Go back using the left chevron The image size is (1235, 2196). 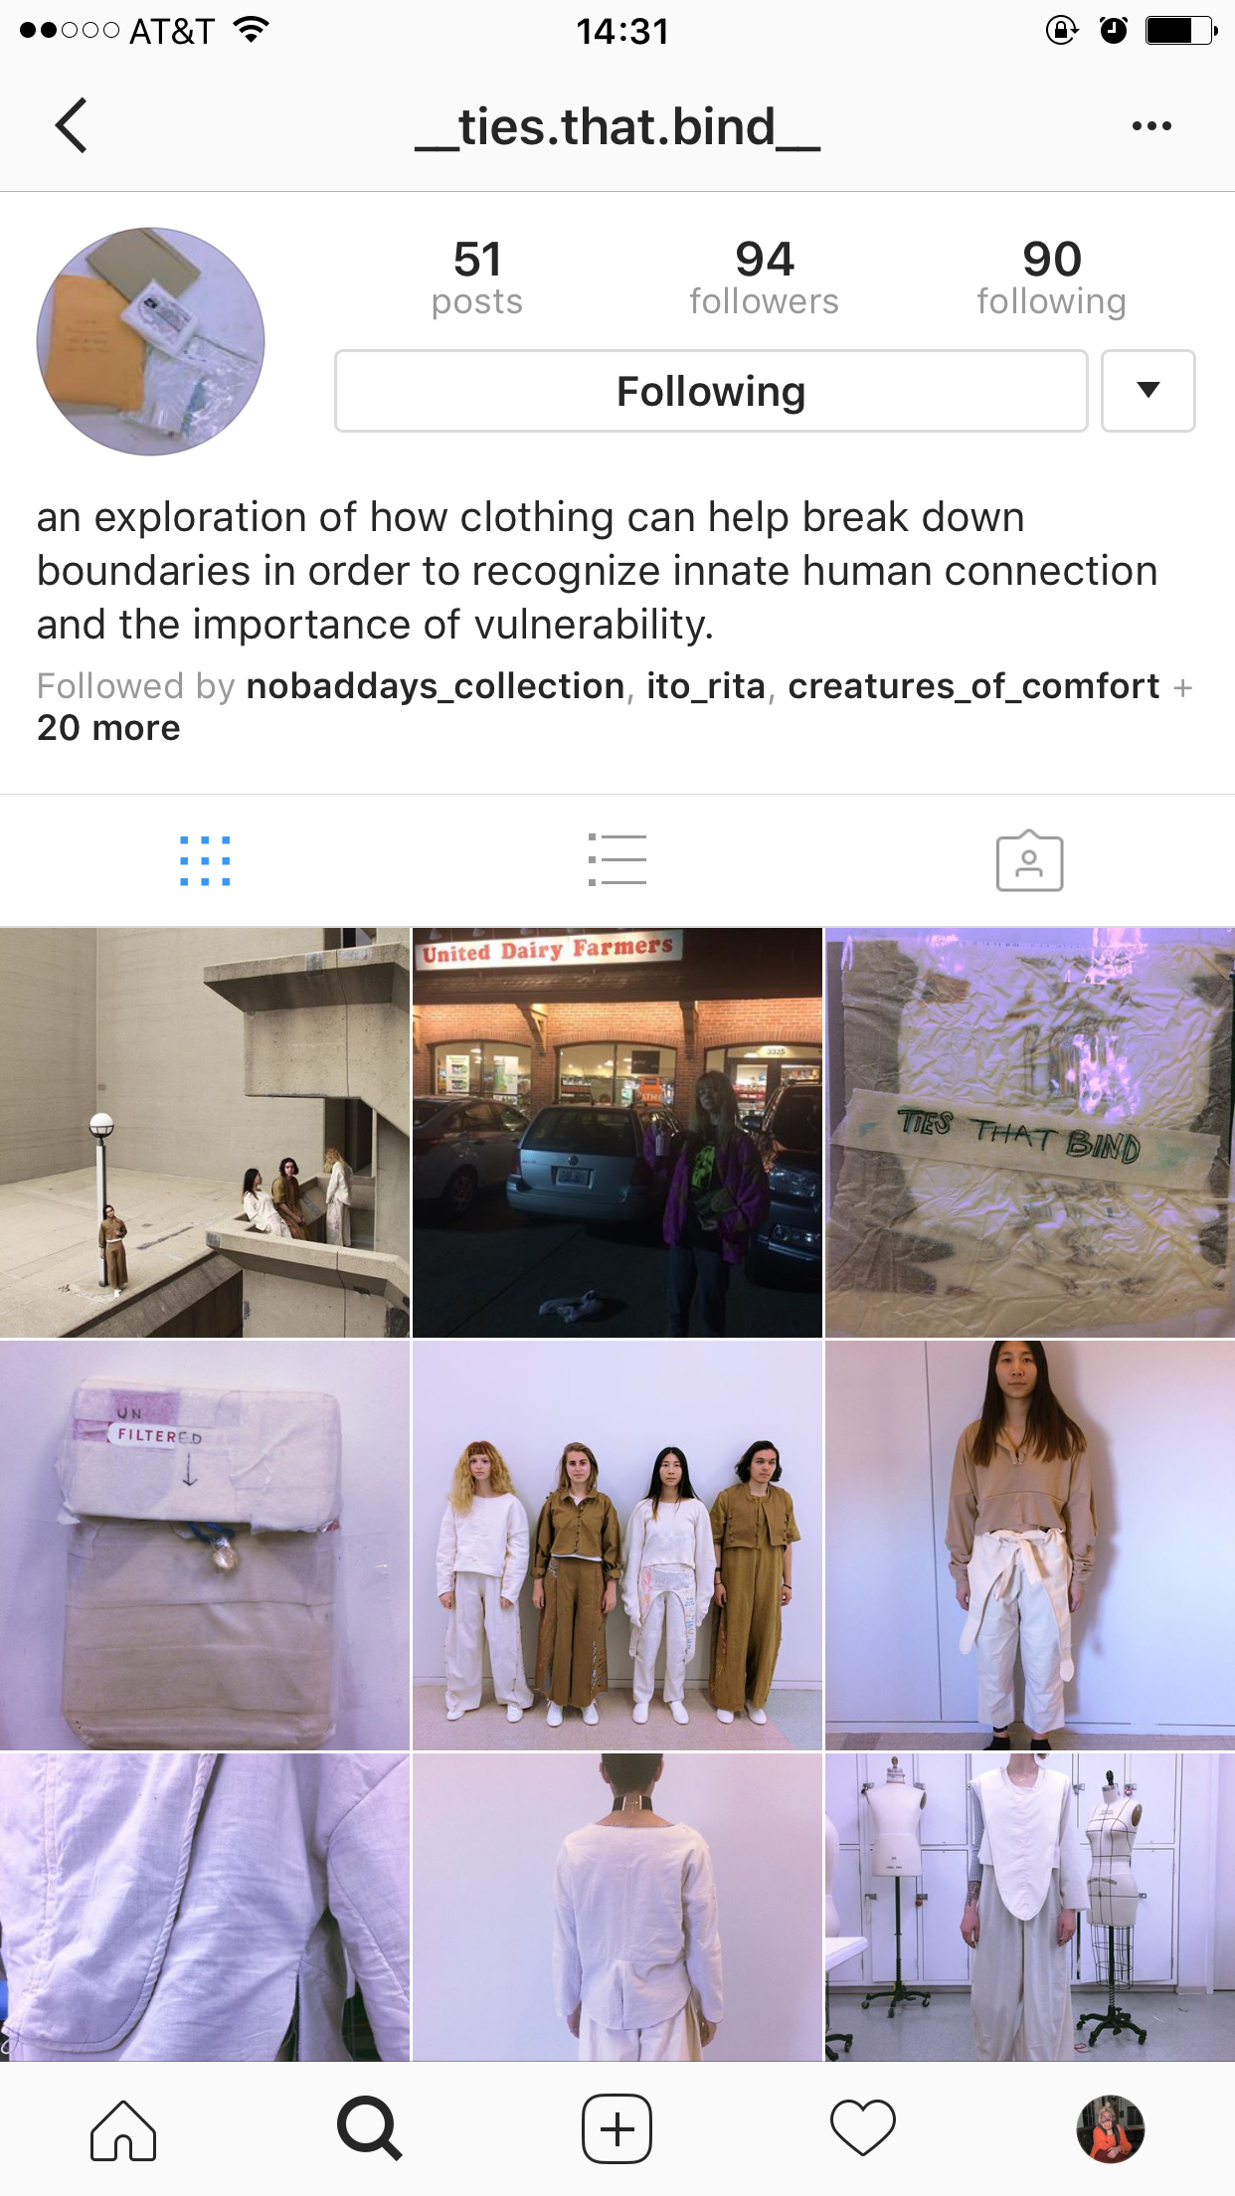coord(72,125)
